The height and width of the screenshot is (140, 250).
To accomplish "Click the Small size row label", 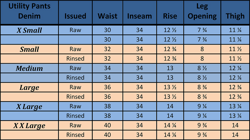I will click(29, 49).
